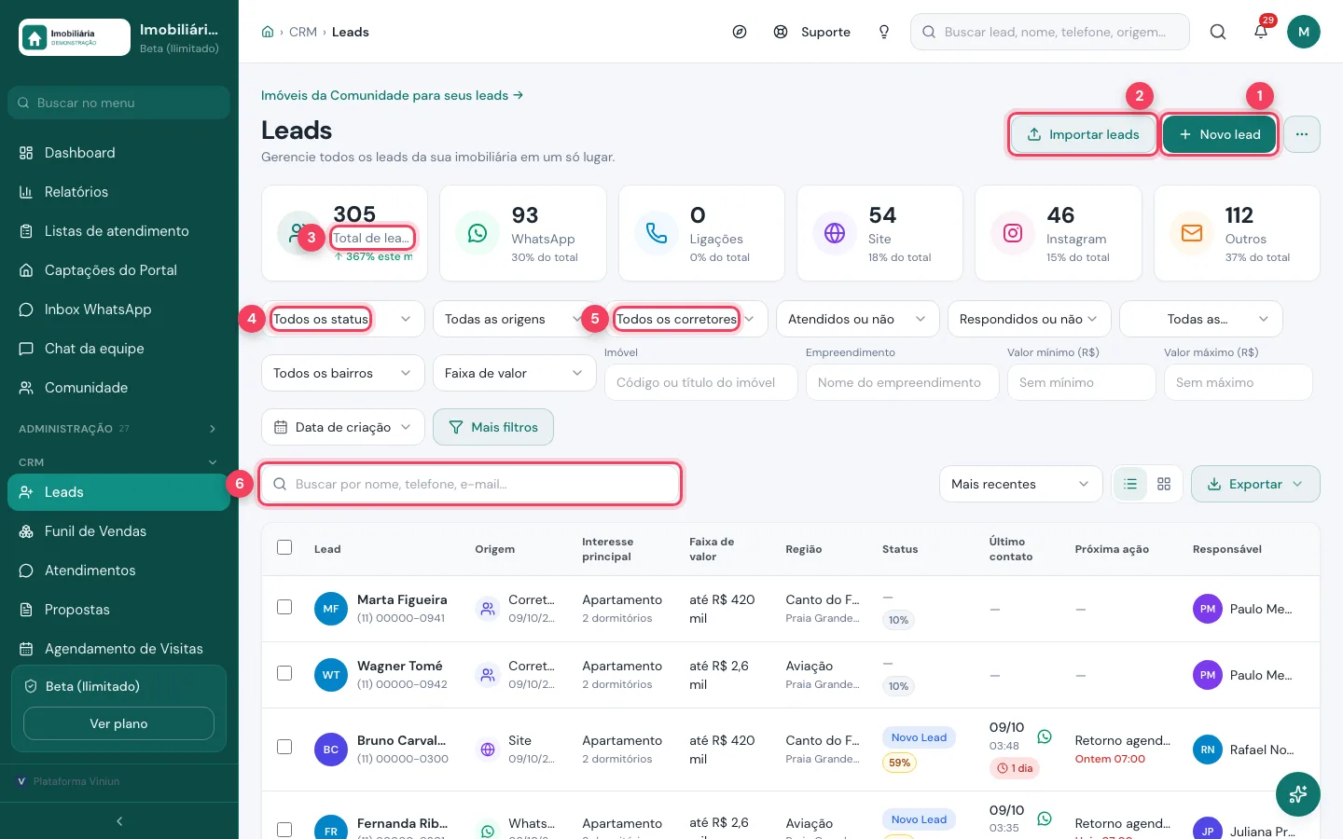The image size is (1343, 839).
Task: Open the floating AI sparkle assistant button
Action: pyautogui.click(x=1298, y=794)
